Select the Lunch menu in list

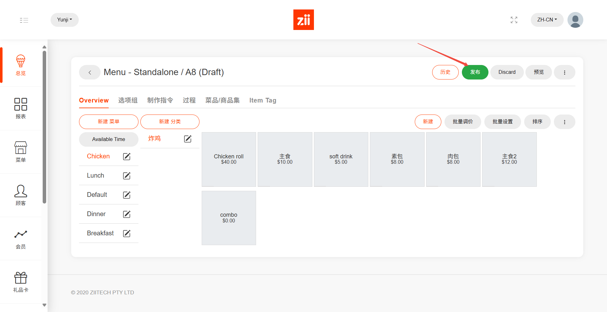click(95, 176)
